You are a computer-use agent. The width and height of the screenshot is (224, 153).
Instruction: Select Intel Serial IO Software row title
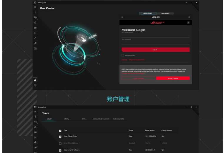coord(72,150)
